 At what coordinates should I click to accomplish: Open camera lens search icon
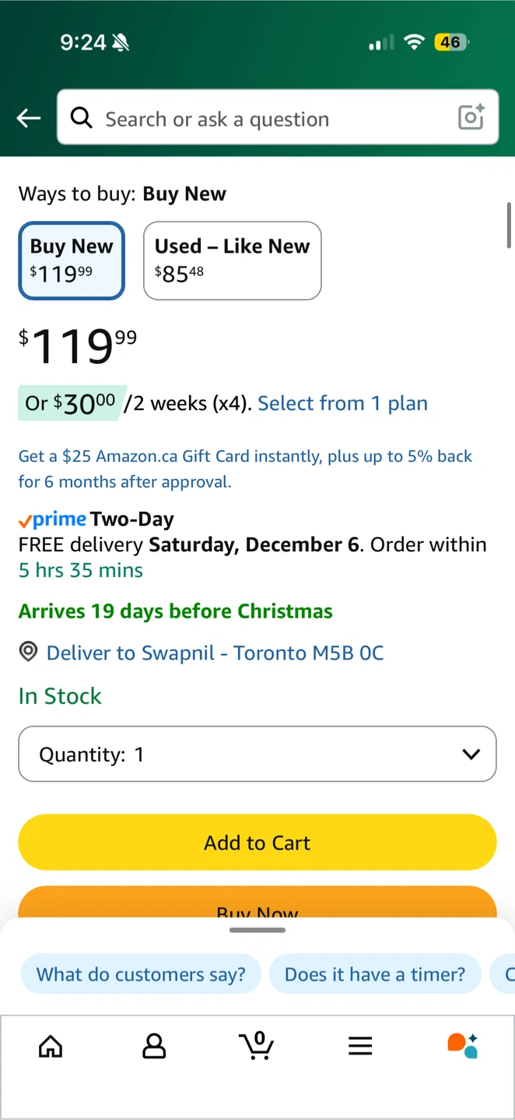[x=471, y=117]
